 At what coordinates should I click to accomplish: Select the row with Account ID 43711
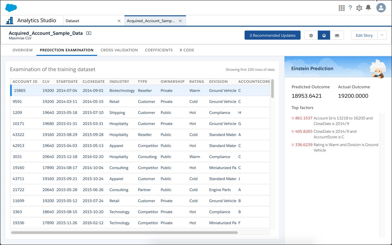coord(140,179)
